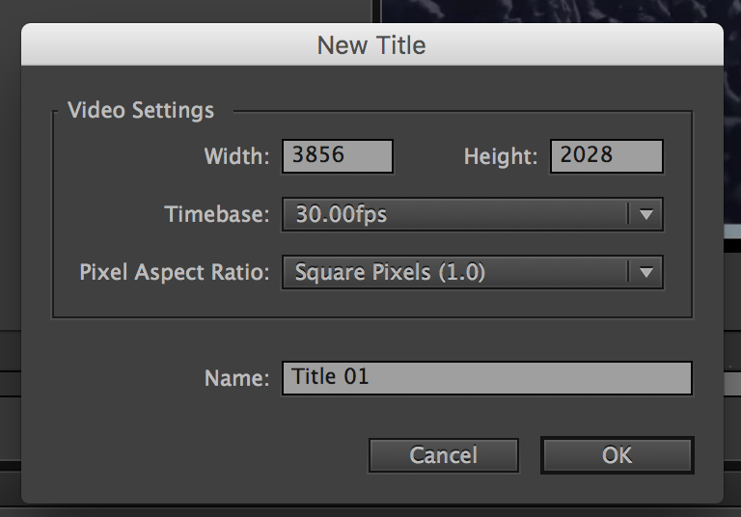Click the Height field showing 2028

[606, 156]
